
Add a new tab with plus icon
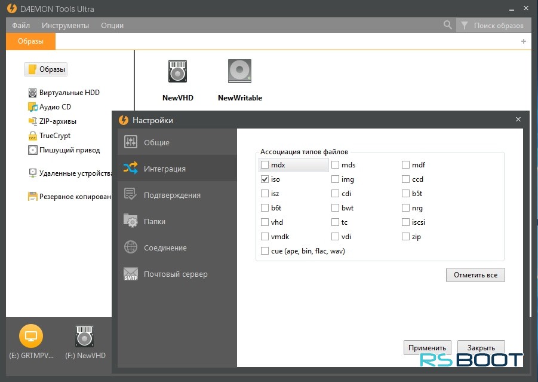click(523, 41)
